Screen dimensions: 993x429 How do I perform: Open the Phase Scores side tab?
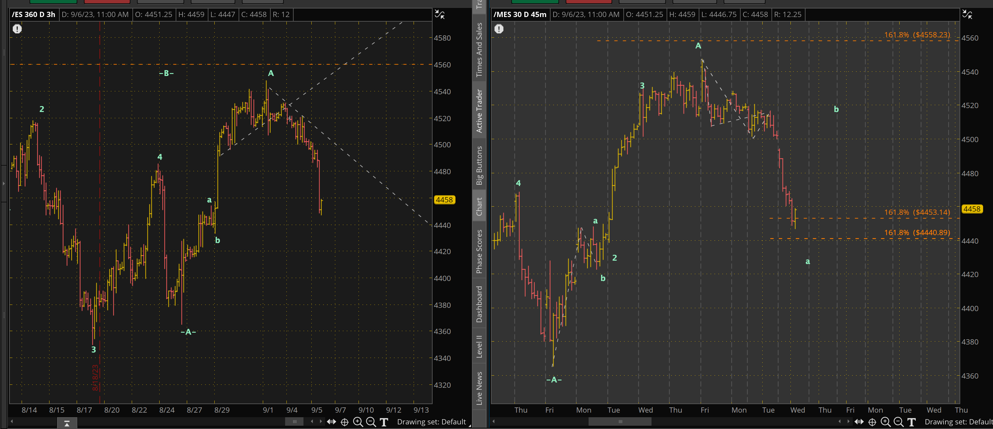tap(479, 252)
